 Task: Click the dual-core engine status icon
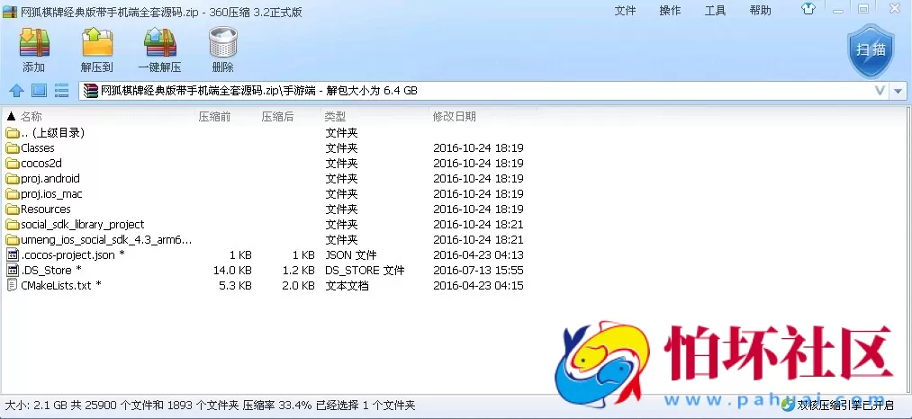(790, 404)
